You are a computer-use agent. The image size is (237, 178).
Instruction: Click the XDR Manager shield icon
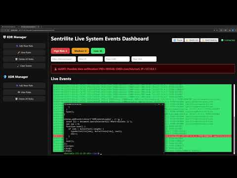pos(5,77)
